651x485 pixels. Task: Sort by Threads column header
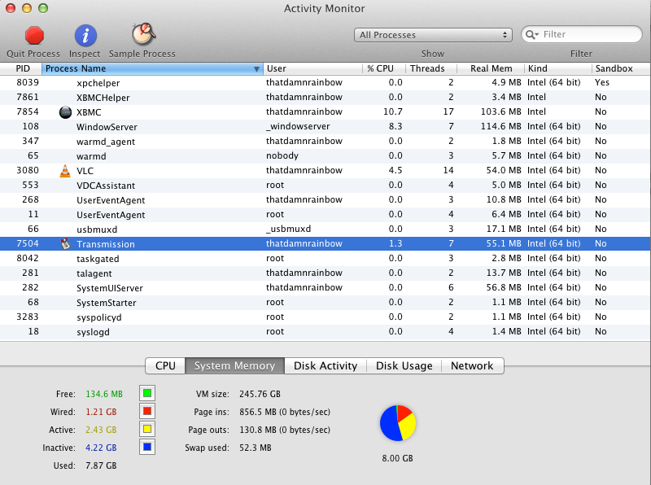click(x=431, y=68)
